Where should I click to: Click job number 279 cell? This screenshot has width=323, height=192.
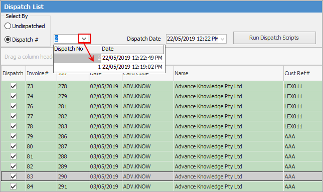(x=73, y=96)
